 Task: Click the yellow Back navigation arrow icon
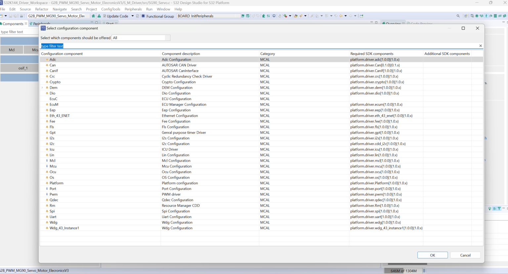point(341,16)
